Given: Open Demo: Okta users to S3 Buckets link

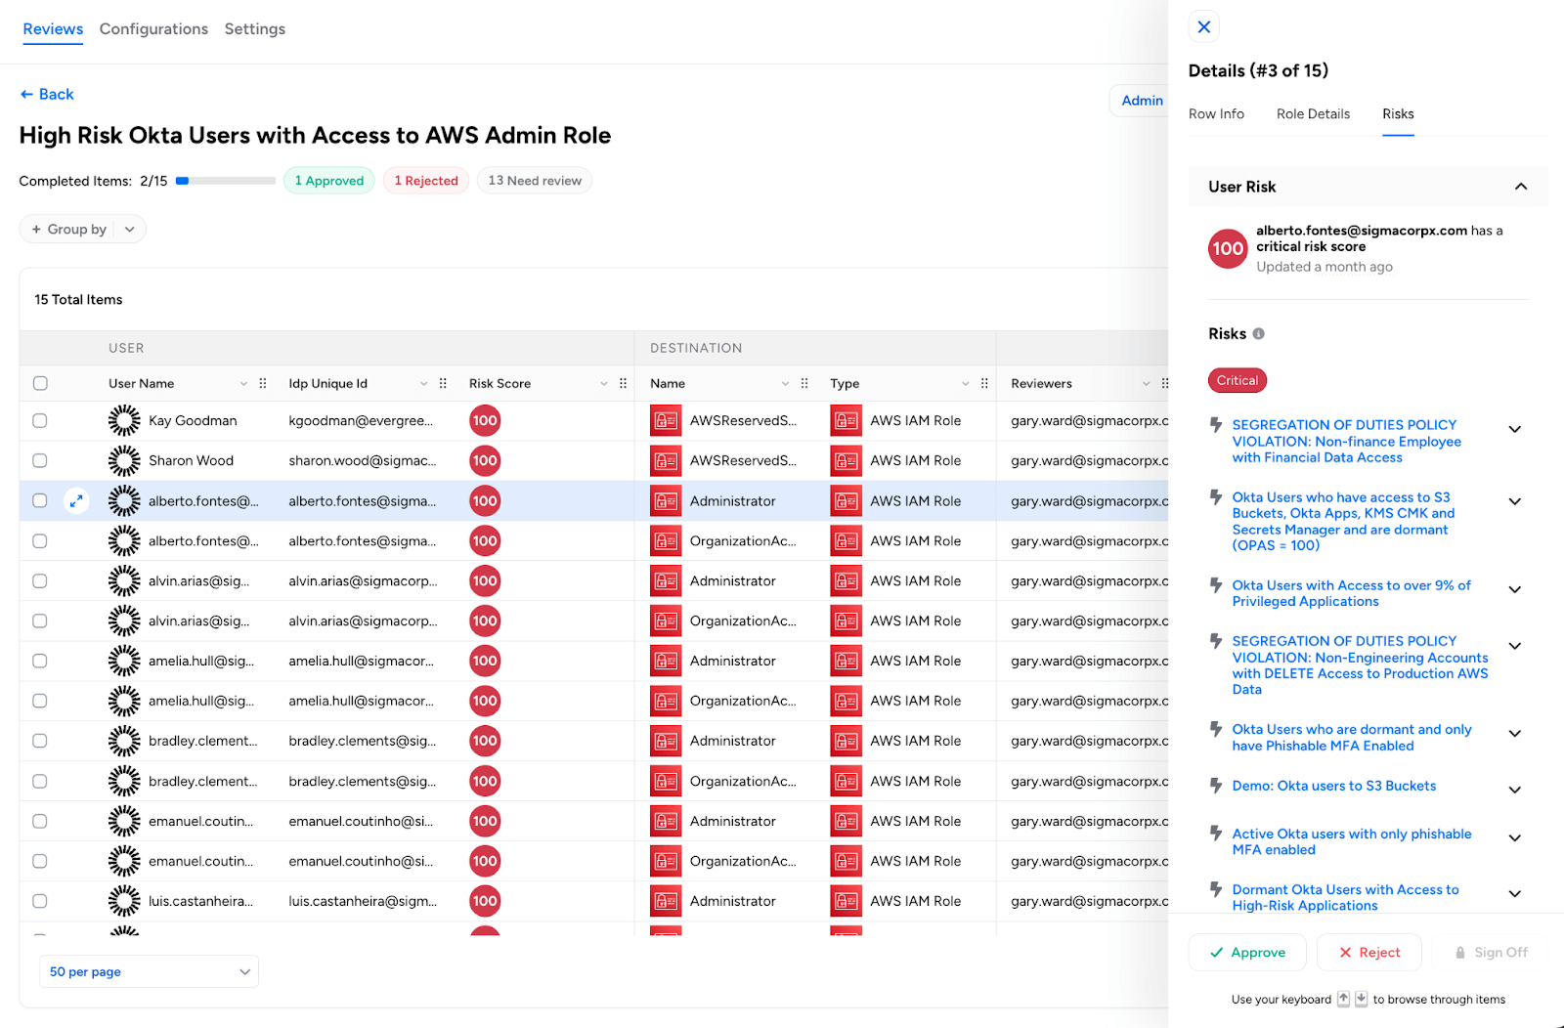Looking at the screenshot, I should click(1334, 786).
